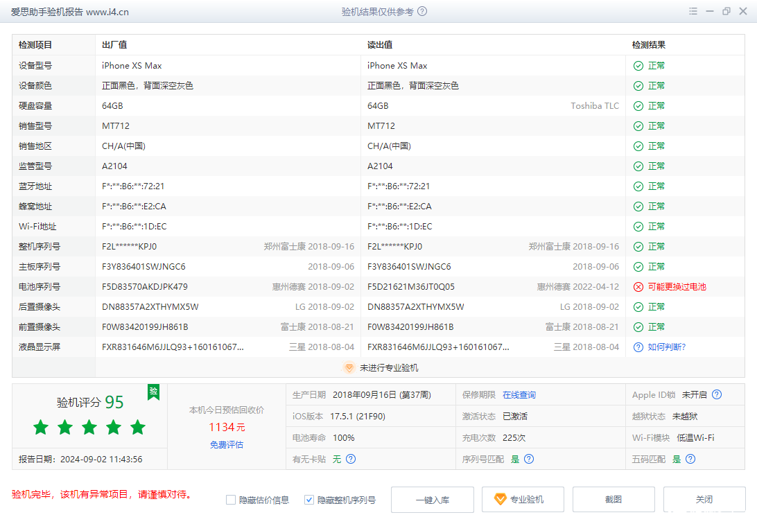
Task: Click the 可能更换过电池 warning text
Action: 677,287
